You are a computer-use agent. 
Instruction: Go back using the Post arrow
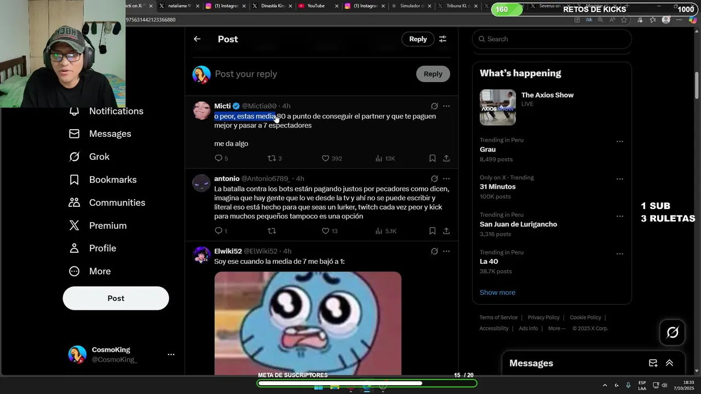click(197, 39)
